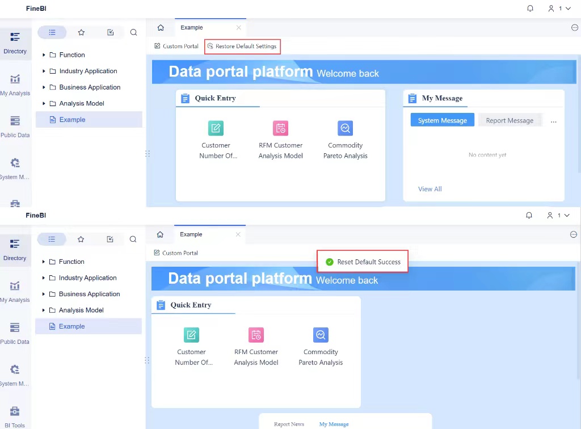Click vertical scrollbar in bottom portal view
Image resolution: width=581 pixels, height=429 pixels.
pos(578,321)
